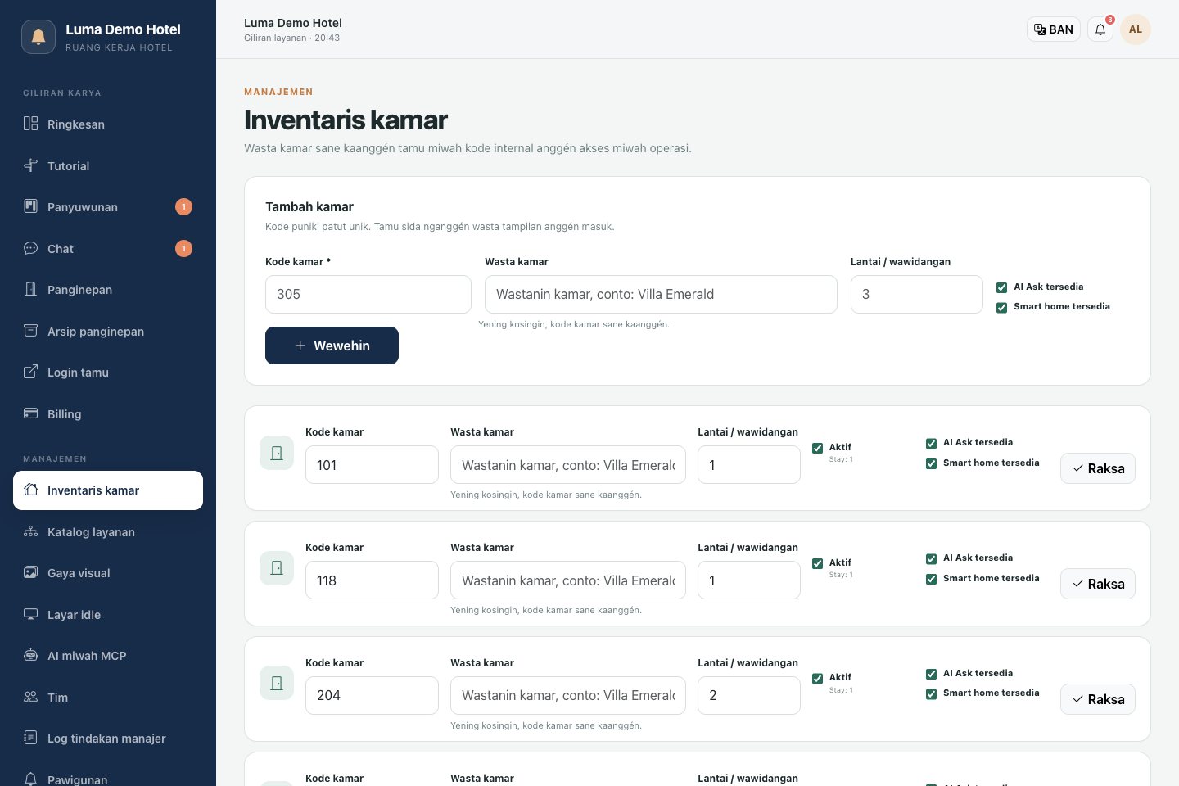Open the AL user avatar
This screenshot has height=786, width=1179.
[1136, 29]
